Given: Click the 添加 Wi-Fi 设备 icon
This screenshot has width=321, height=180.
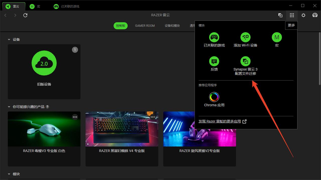Looking at the screenshot, I should pyautogui.click(x=245, y=37).
